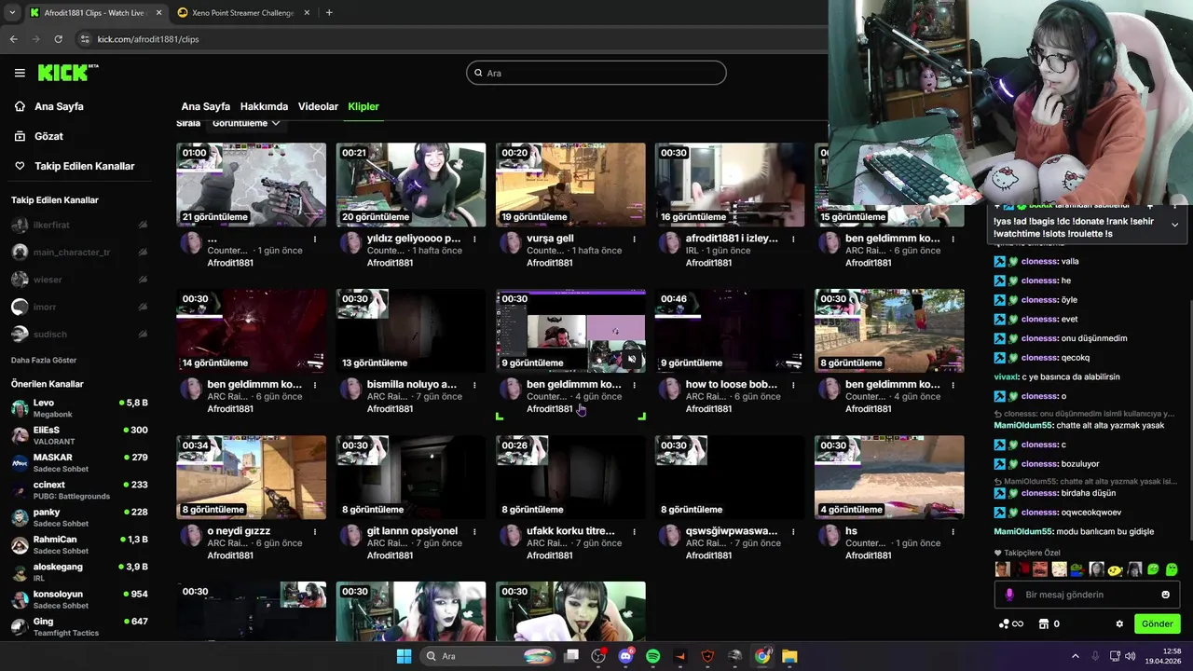Click the address bar URL
This screenshot has height=671, width=1193.
(148, 39)
